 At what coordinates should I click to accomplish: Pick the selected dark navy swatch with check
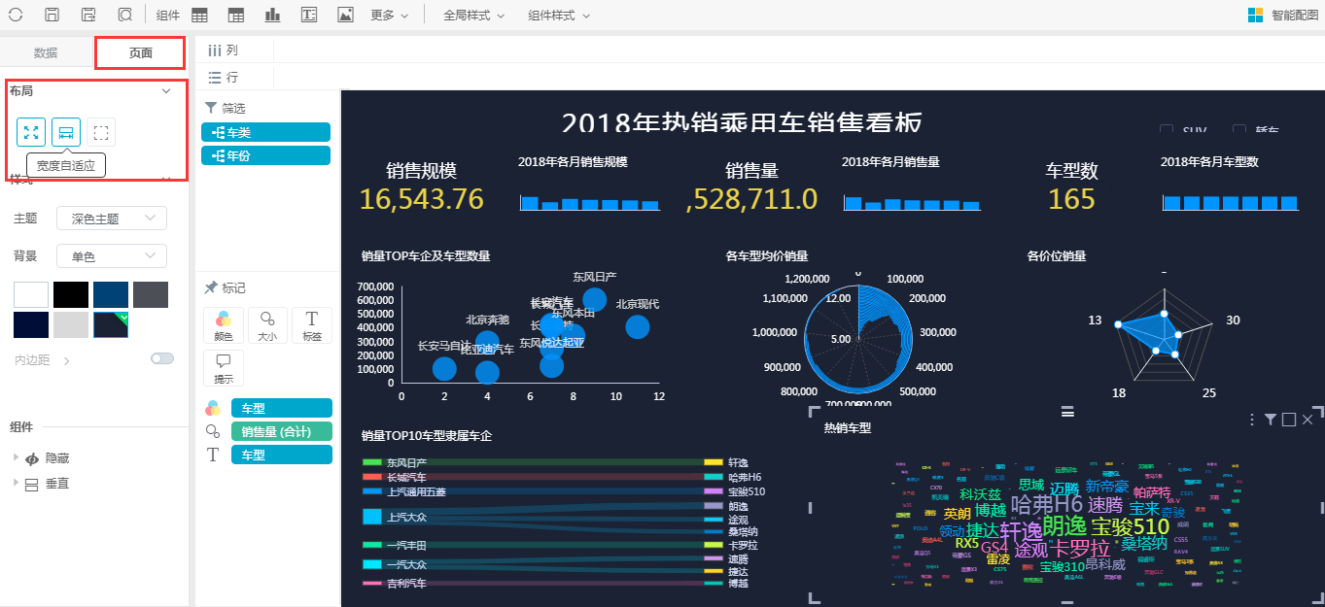point(111,324)
